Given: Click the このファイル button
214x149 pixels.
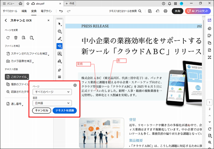Looking at the screenshot, I should coord(17,77).
